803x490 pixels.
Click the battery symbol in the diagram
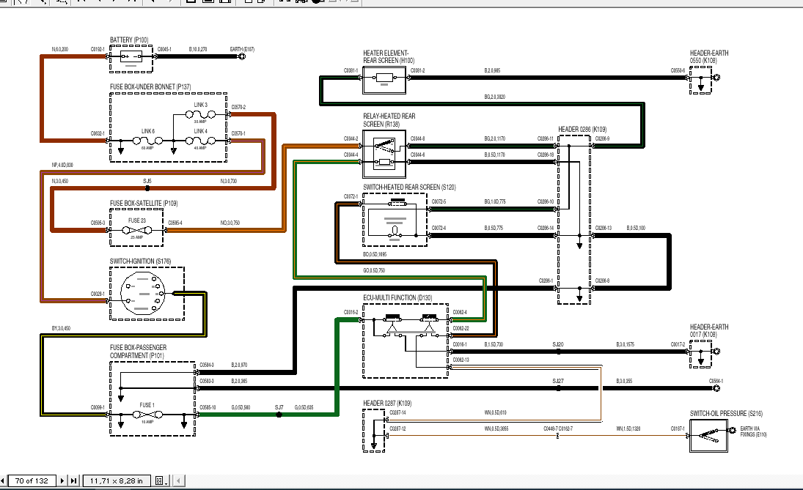(131, 57)
